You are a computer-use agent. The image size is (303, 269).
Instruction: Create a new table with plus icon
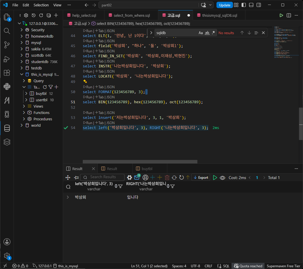[x=56, y=87]
